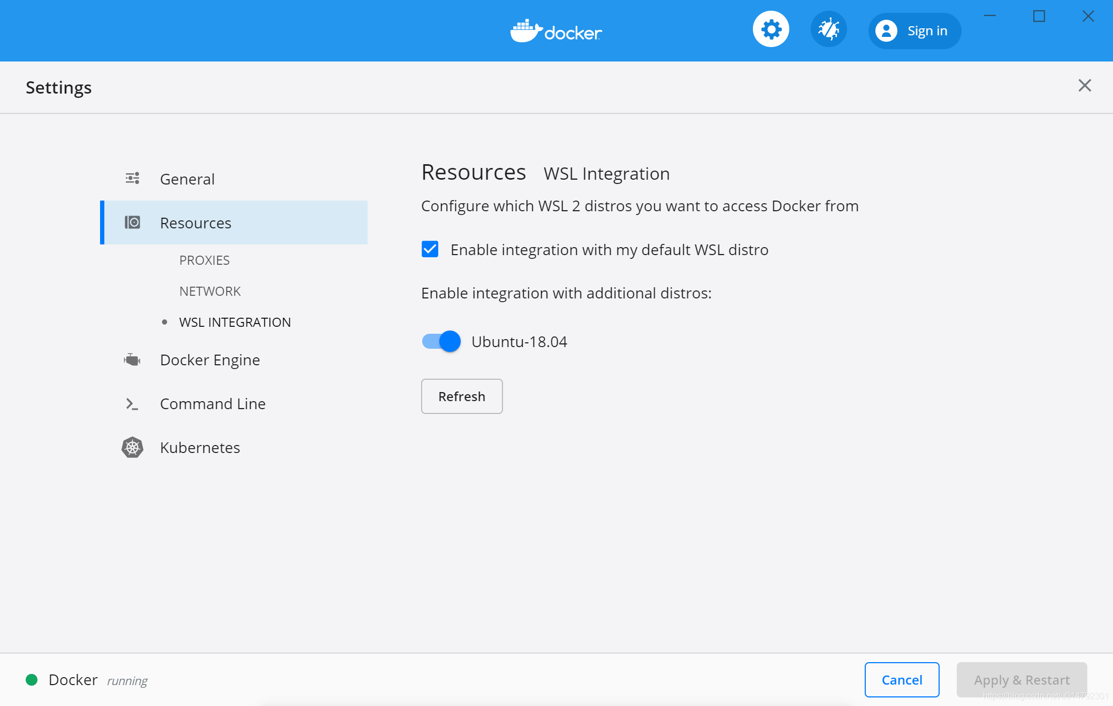
Task: Enable integration with default WSL distro
Action: coord(431,250)
